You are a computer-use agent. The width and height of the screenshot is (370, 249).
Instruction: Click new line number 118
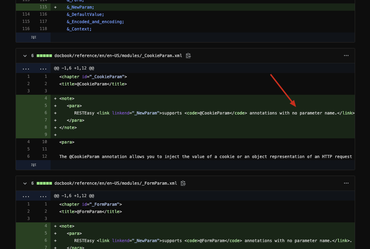(x=43, y=29)
